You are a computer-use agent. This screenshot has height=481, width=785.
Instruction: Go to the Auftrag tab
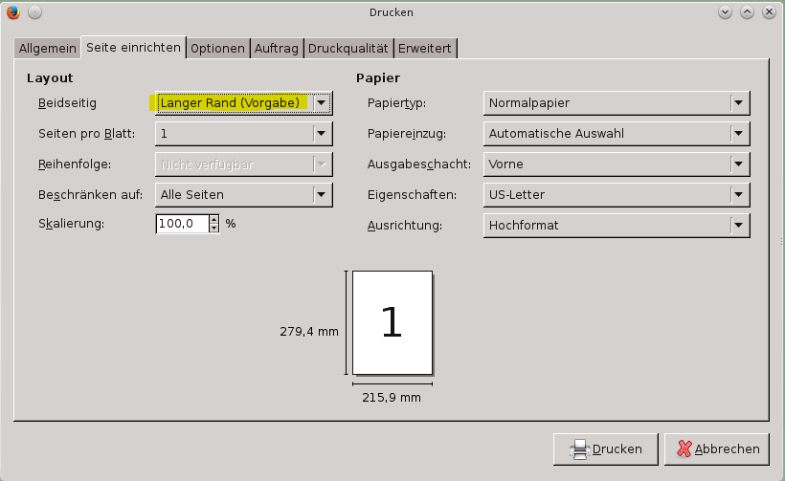click(277, 49)
